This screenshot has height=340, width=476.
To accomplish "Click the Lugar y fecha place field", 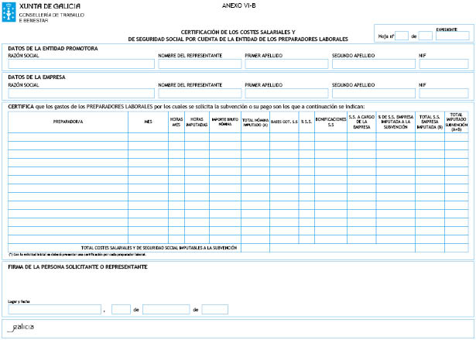I will [x=54, y=309].
